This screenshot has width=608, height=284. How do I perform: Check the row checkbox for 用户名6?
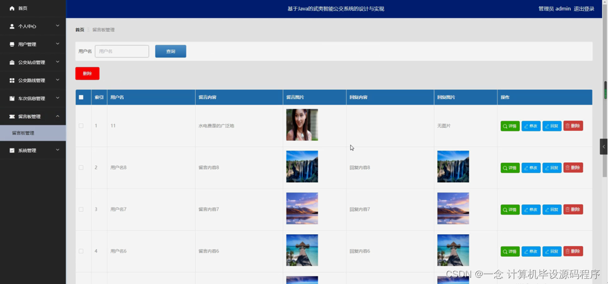81,251
